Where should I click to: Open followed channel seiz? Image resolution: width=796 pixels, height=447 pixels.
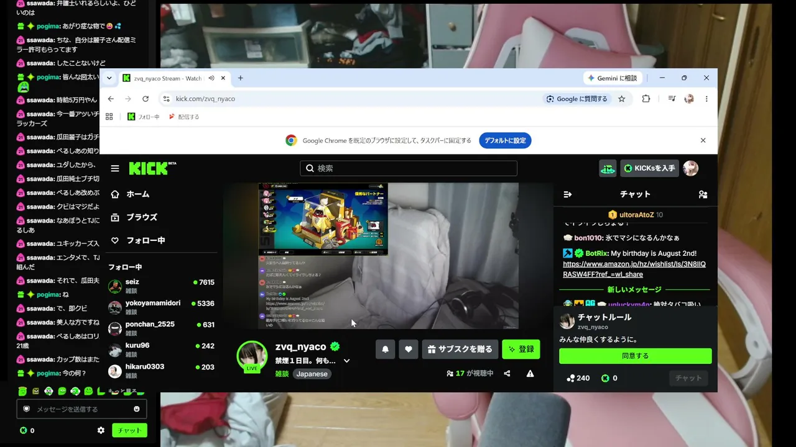pyautogui.click(x=161, y=286)
